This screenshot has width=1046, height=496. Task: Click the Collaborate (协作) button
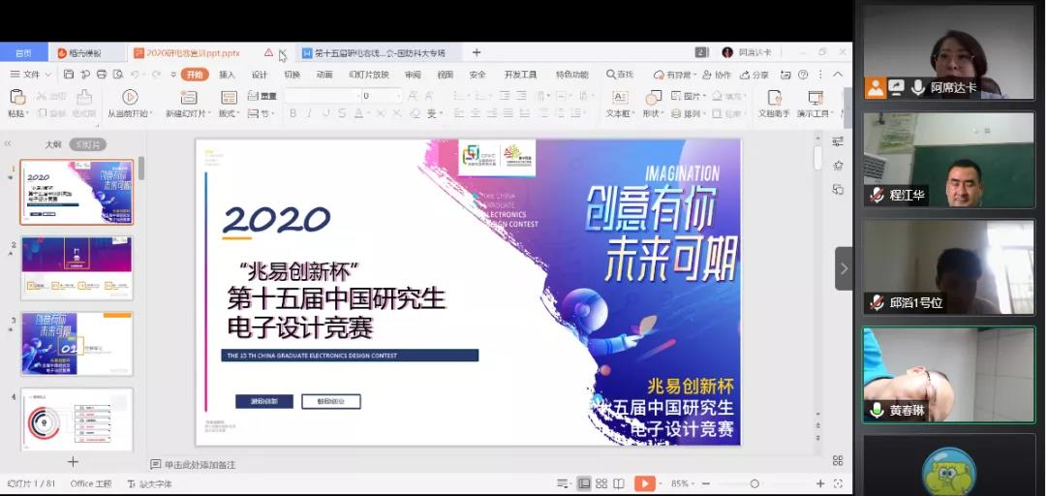click(x=717, y=74)
